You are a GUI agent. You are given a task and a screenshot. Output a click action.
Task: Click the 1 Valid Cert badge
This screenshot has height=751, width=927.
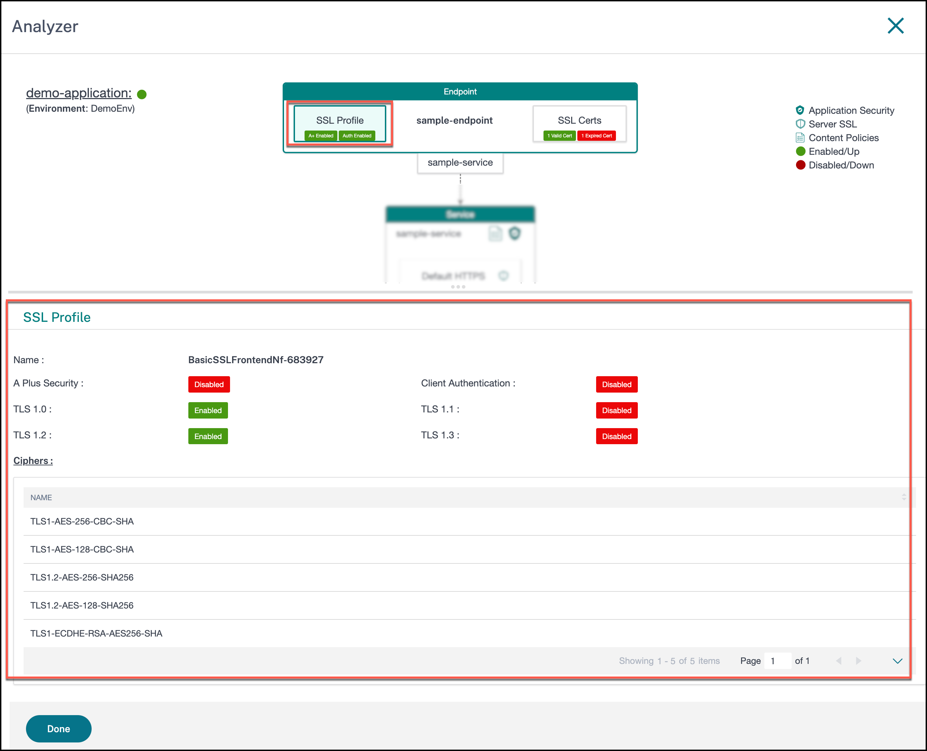coord(559,136)
